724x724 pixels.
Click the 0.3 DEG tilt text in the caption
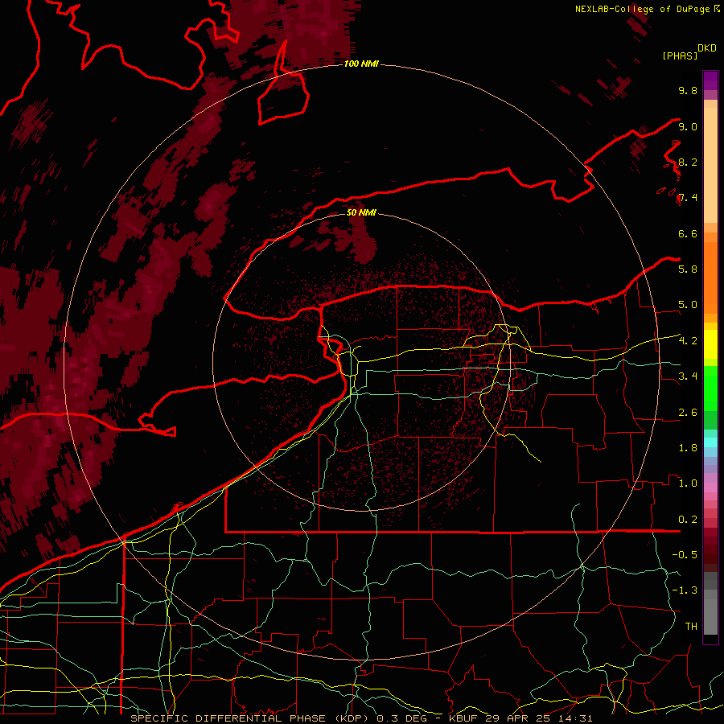point(401,718)
